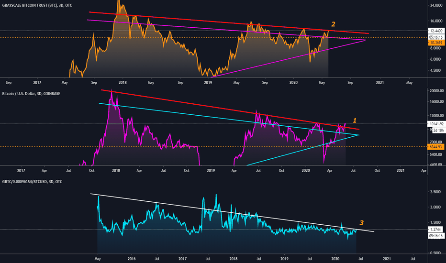Image resolution: width=446 pixels, height=263 pixels.
Task: Click the 24.0000 price scale value
Action: [436, 5]
